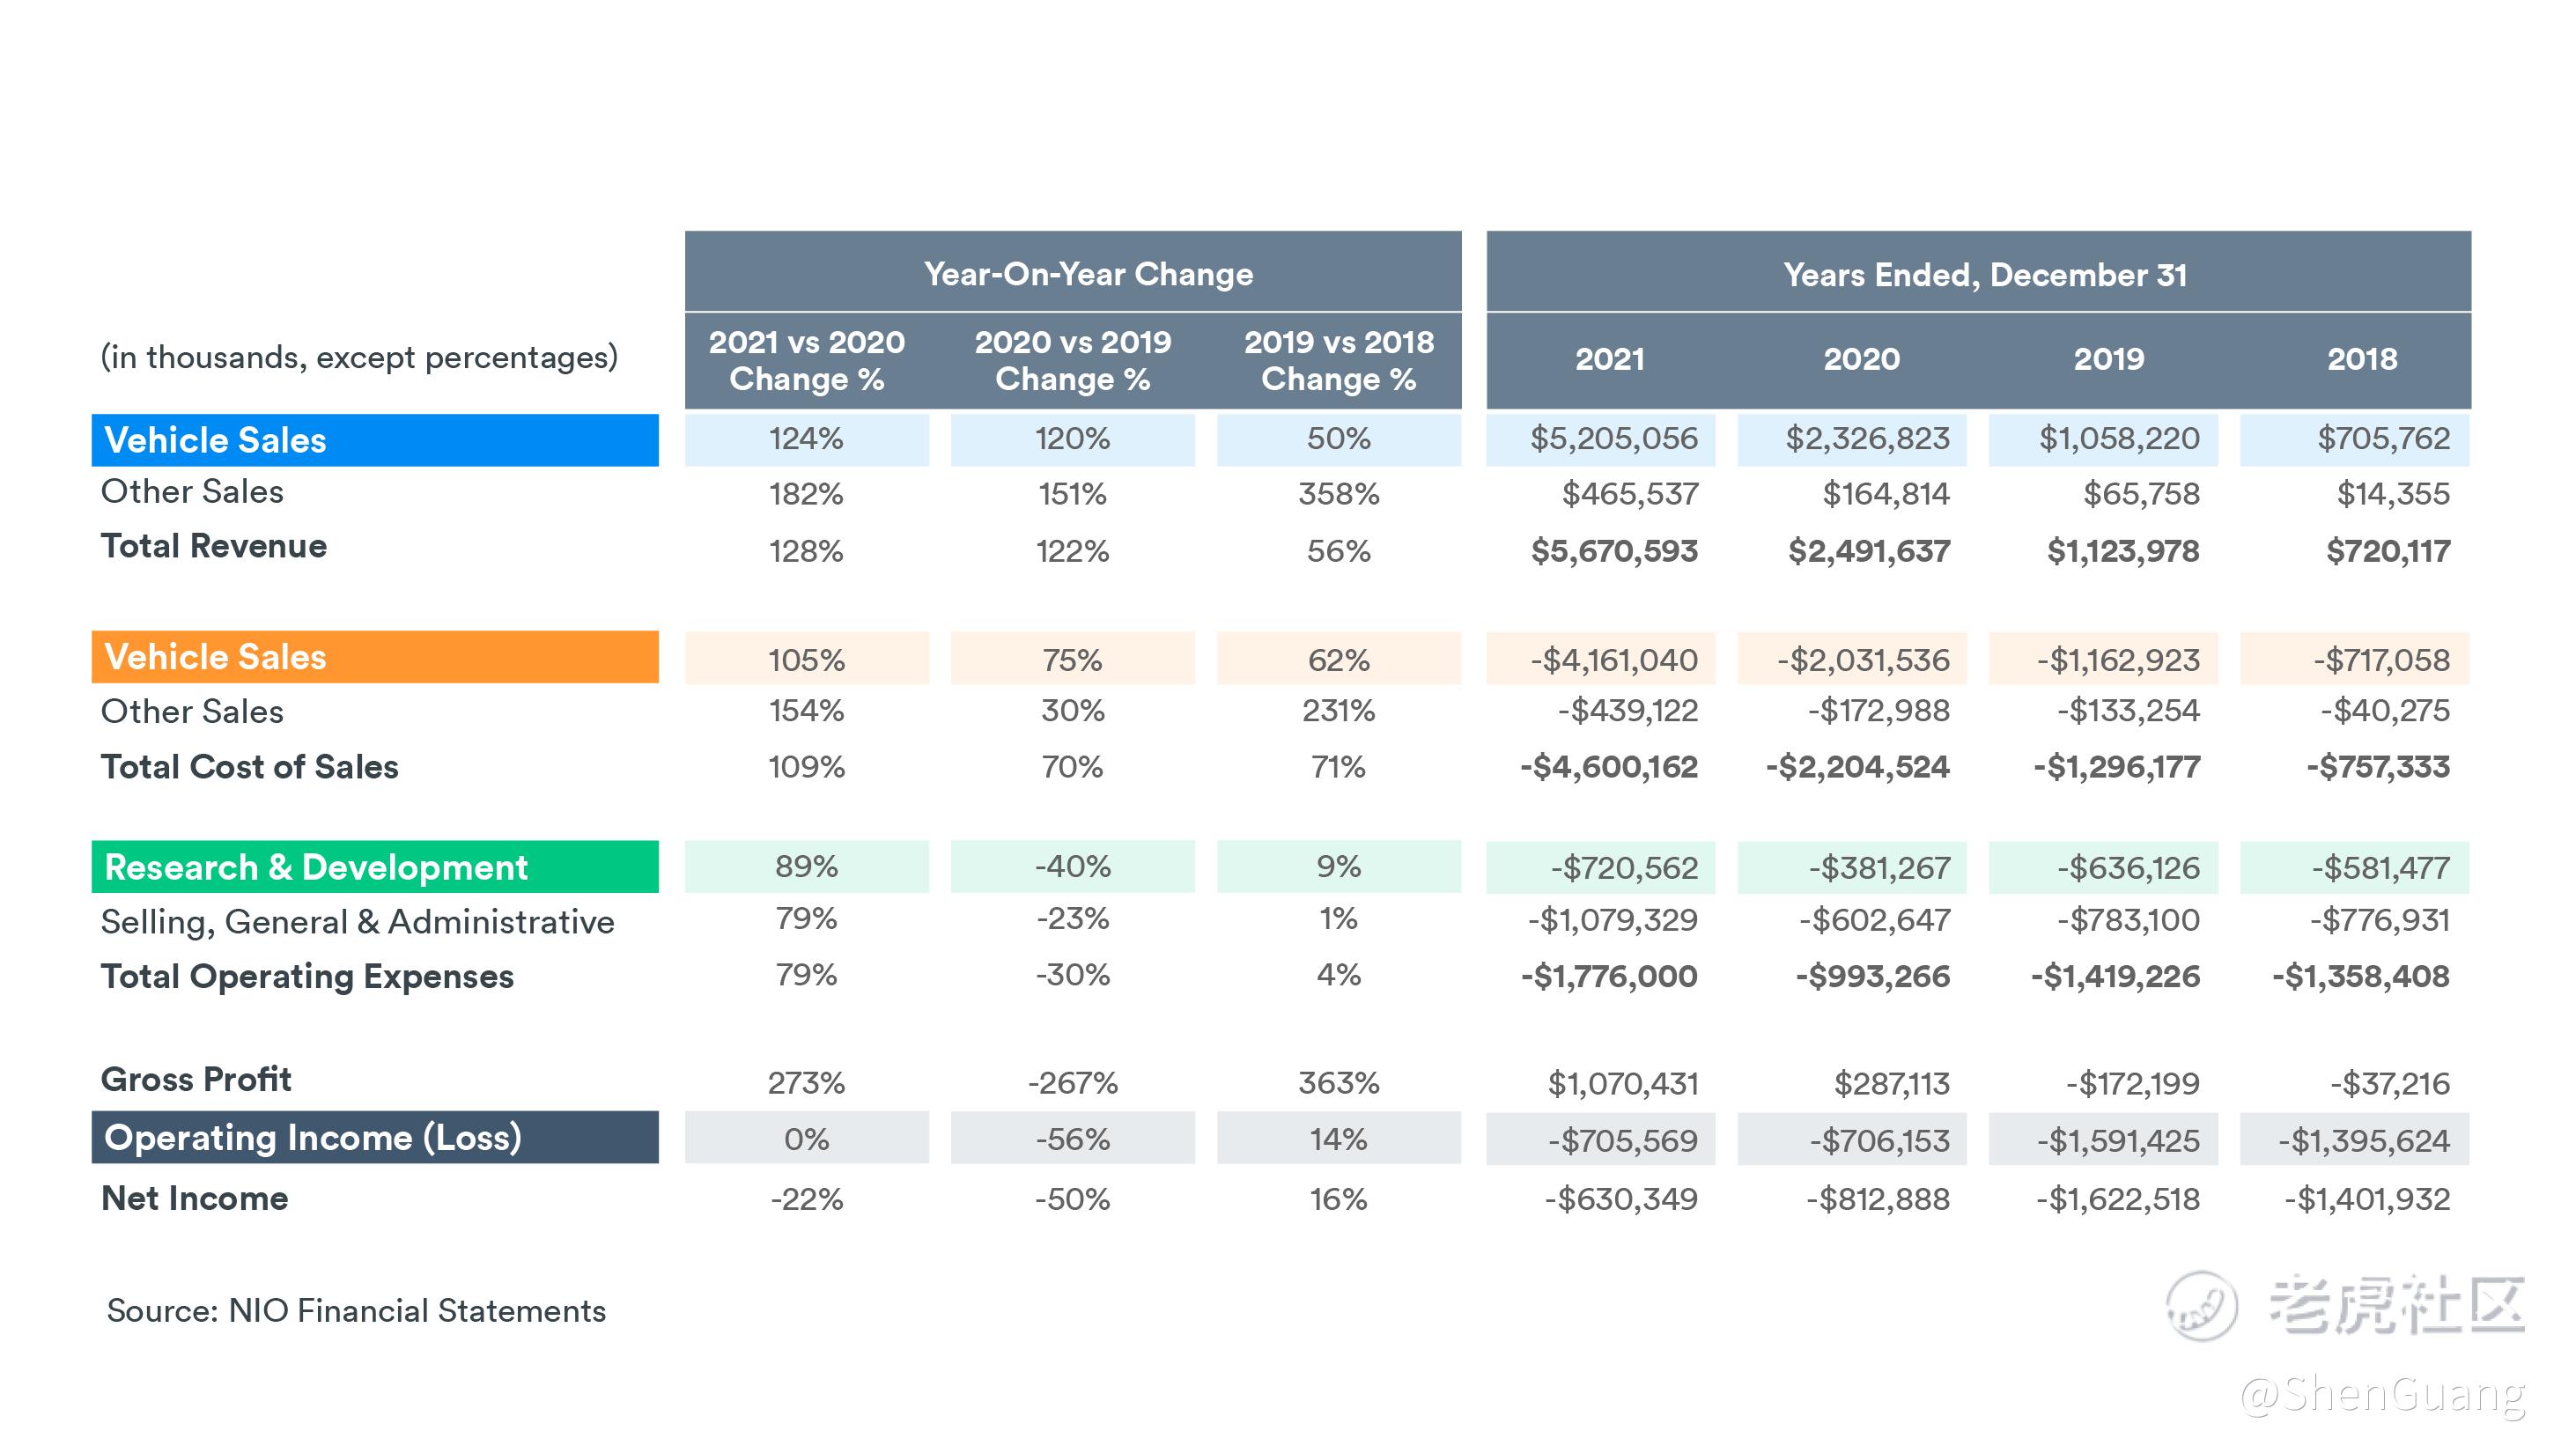The width and height of the screenshot is (2576, 1453).
Task: Click the 2020 vs 2019 Change % column header
Action: tap(1072, 360)
